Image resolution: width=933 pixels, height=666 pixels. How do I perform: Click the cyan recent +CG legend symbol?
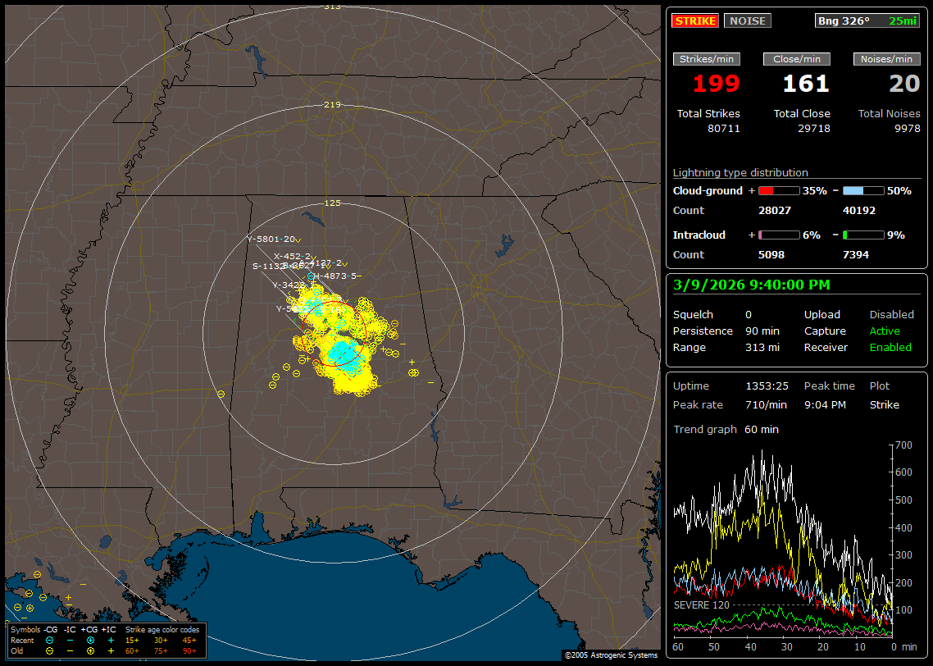tap(90, 640)
